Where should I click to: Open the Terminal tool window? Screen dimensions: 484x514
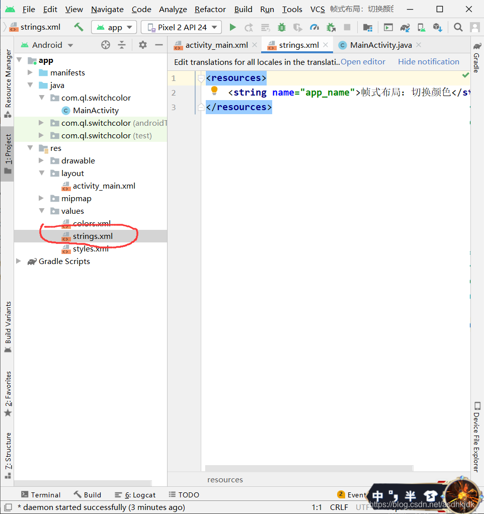[41, 495]
